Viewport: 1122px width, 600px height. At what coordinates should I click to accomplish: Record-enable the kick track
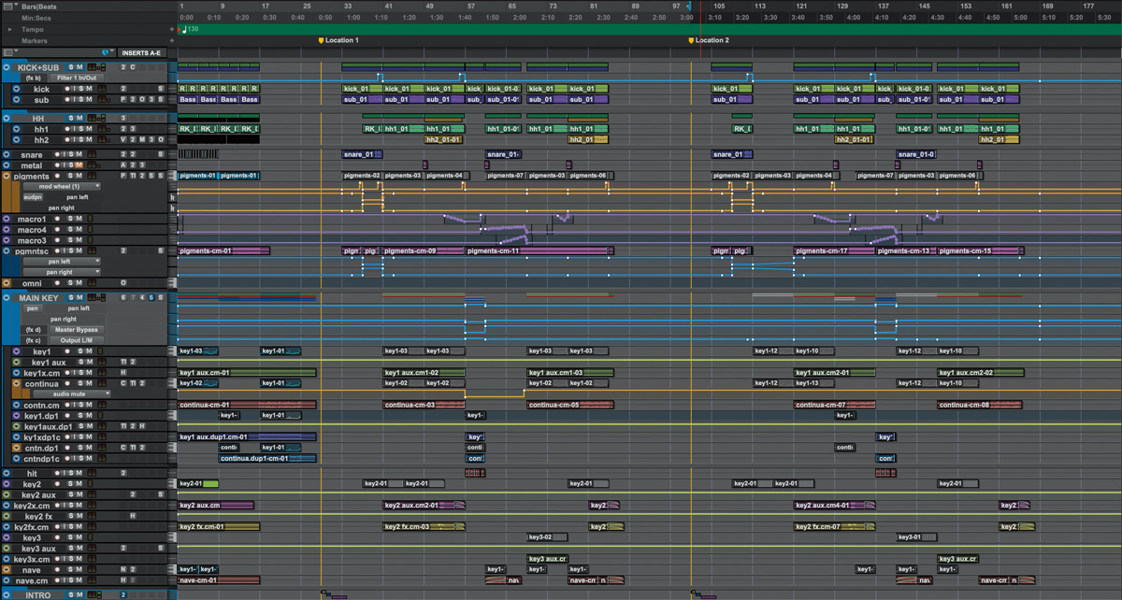tap(66, 89)
